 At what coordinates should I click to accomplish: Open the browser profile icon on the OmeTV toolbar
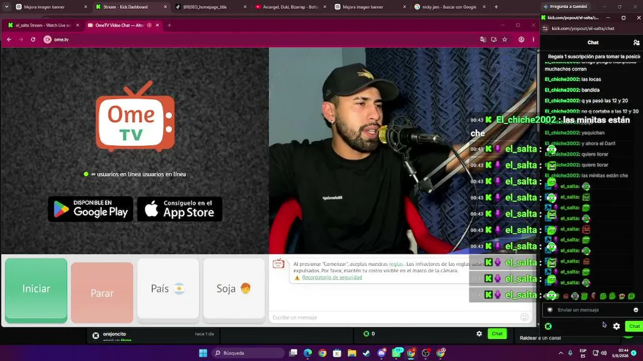[x=521, y=40]
